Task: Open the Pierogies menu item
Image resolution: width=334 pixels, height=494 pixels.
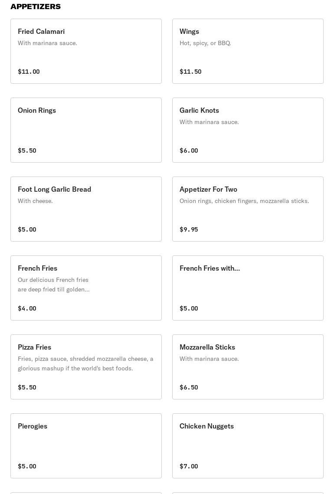Action: 86,446
